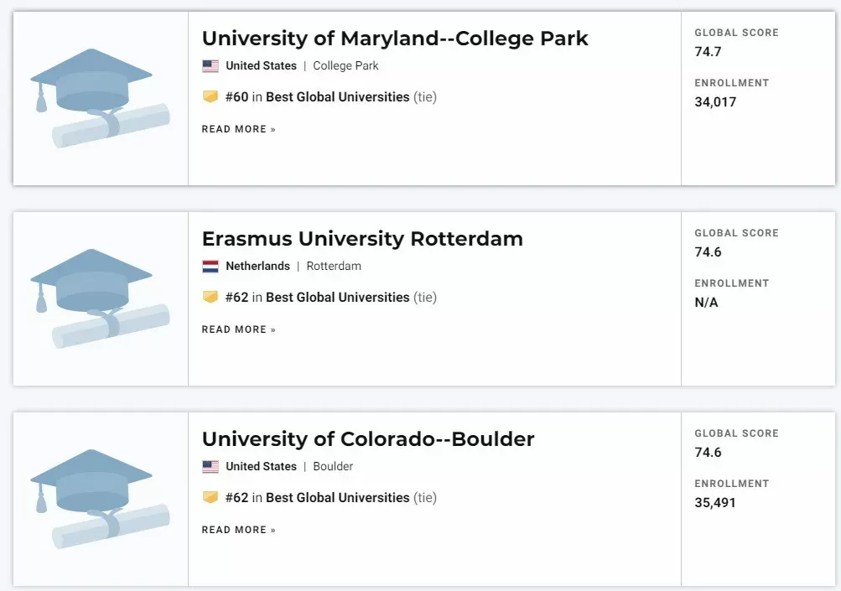841x591 pixels.
Task: Click the University of Maryland graduation cap thumbnail
Action: (101, 98)
